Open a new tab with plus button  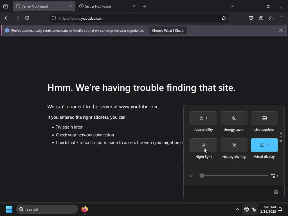[145, 6]
